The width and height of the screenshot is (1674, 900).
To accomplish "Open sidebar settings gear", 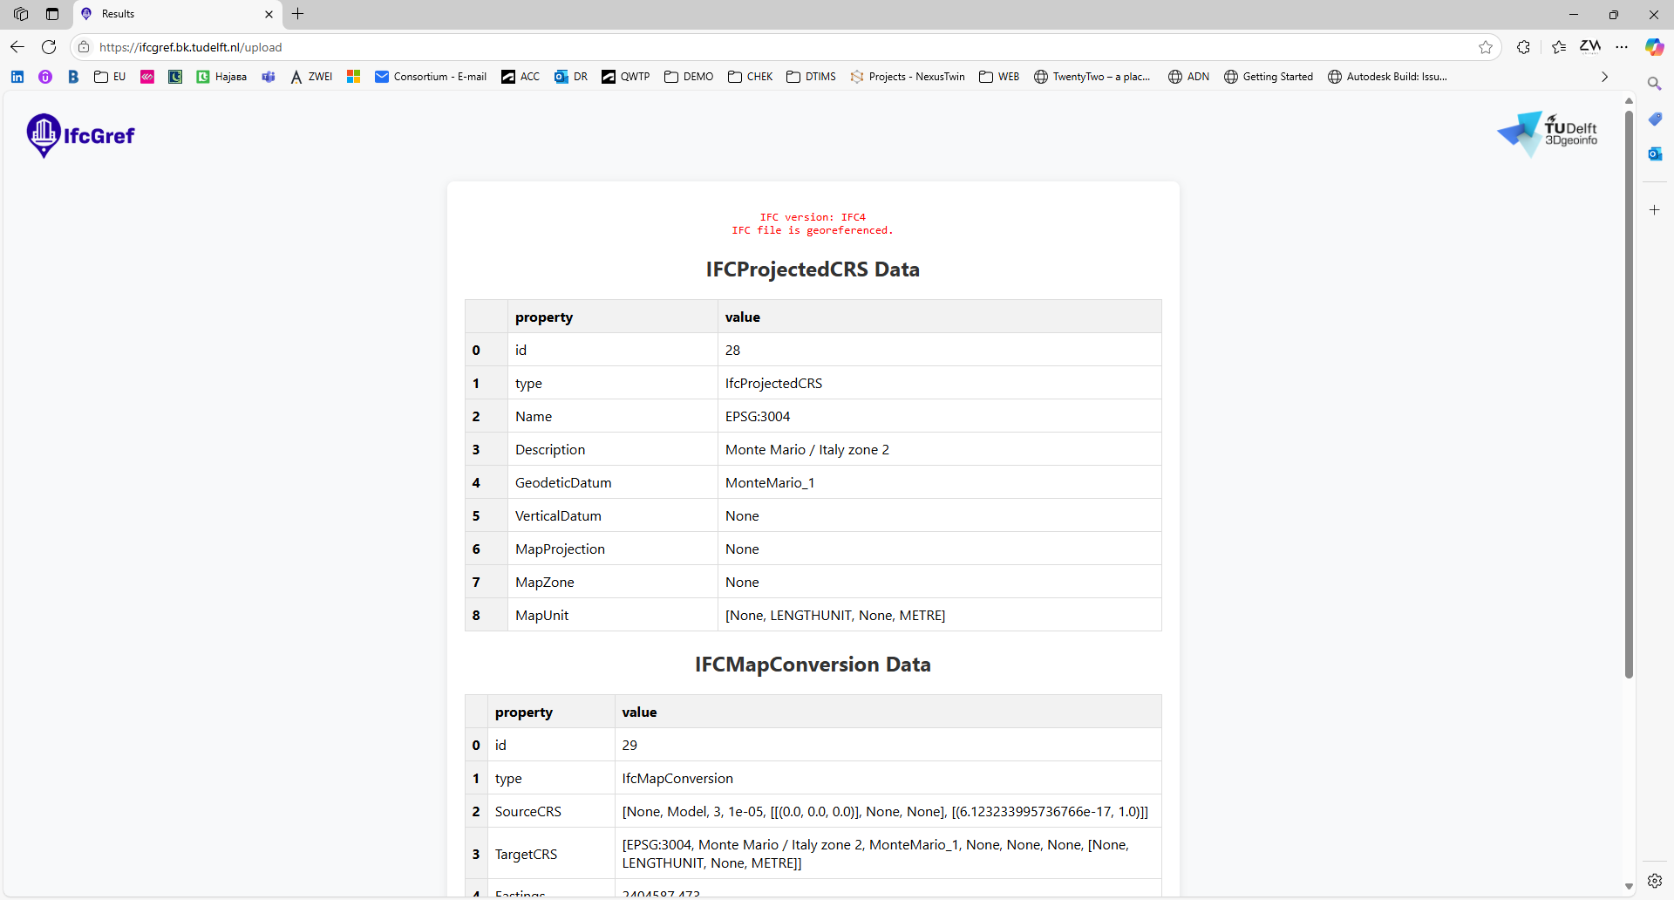I will click(x=1654, y=881).
